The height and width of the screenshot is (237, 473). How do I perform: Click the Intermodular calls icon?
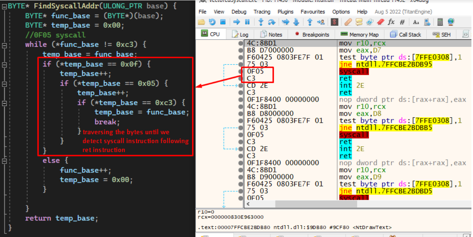tap(427, 22)
